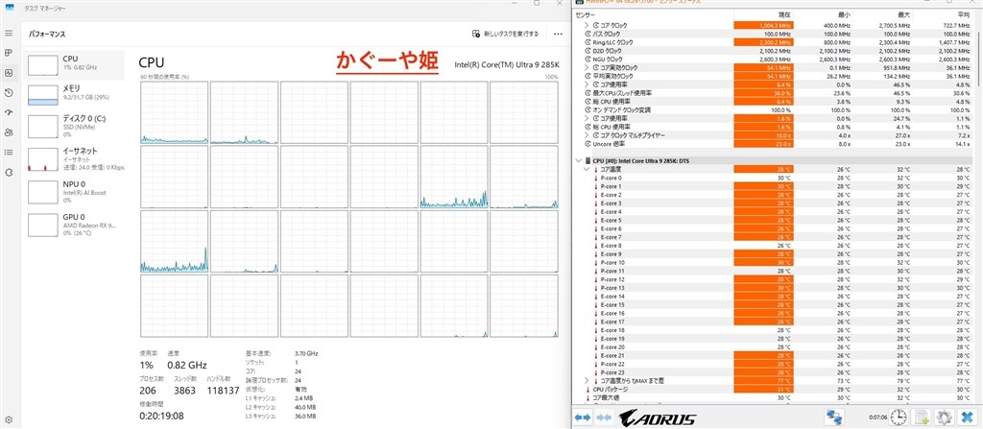This screenshot has height=429, width=983.
Task: Click HWiNFO gray shrink-columns arrows icon
Action: coord(604,417)
